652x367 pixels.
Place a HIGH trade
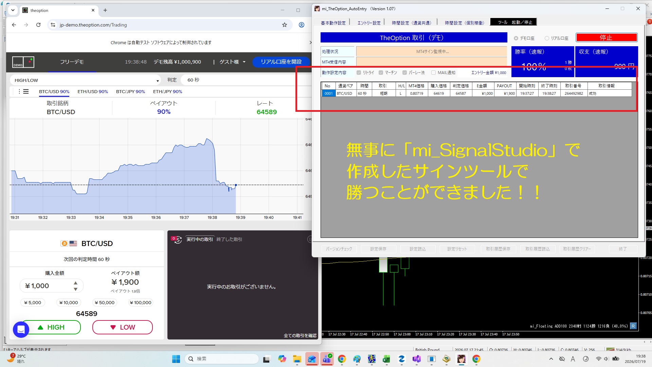(x=51, y=327)
